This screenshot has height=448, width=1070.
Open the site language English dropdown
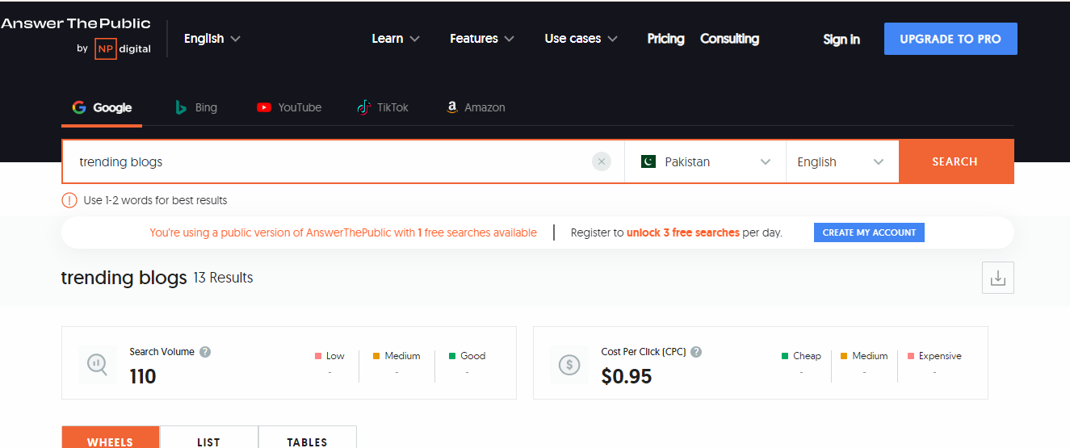click(212, 38)
